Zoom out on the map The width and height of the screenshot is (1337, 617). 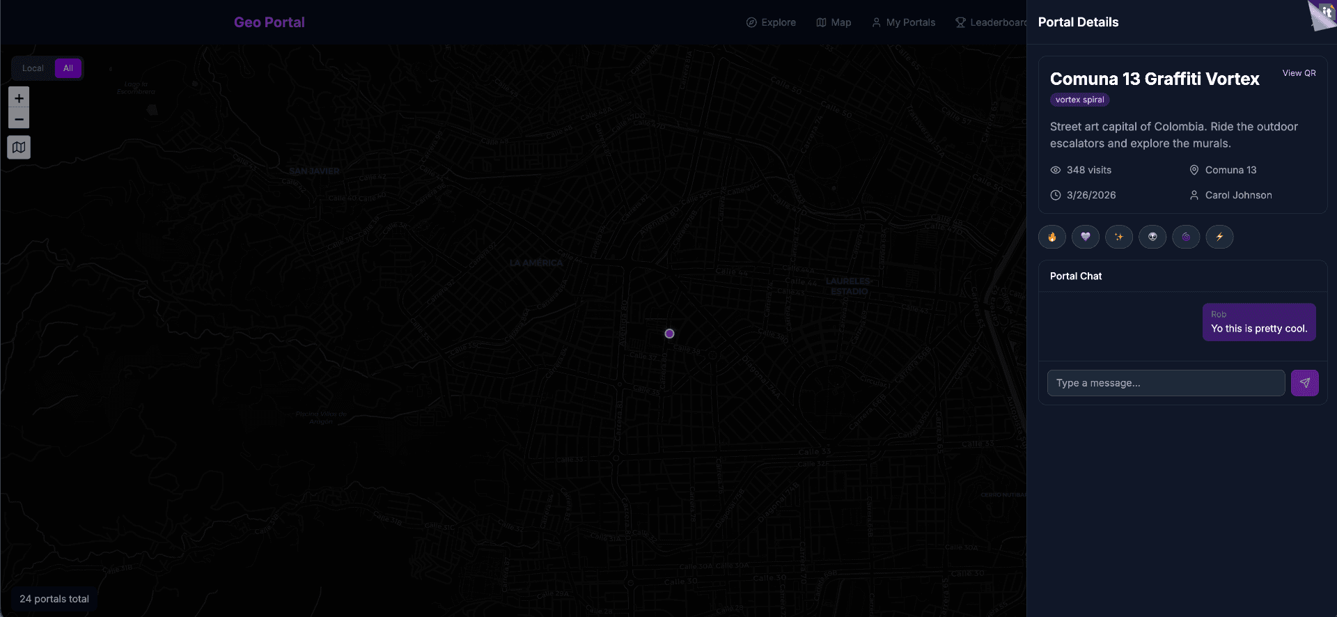click(x=19, y=120)
